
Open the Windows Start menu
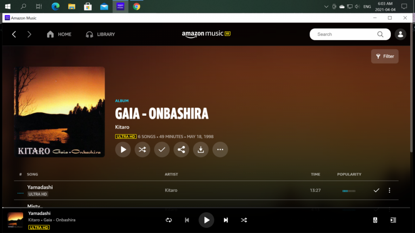point(8,6)
